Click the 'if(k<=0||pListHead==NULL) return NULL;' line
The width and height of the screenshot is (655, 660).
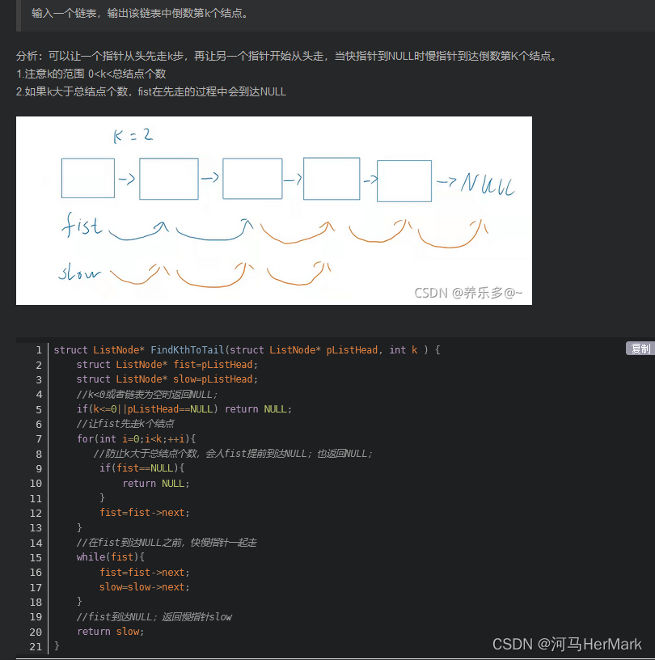pos(184,409)
